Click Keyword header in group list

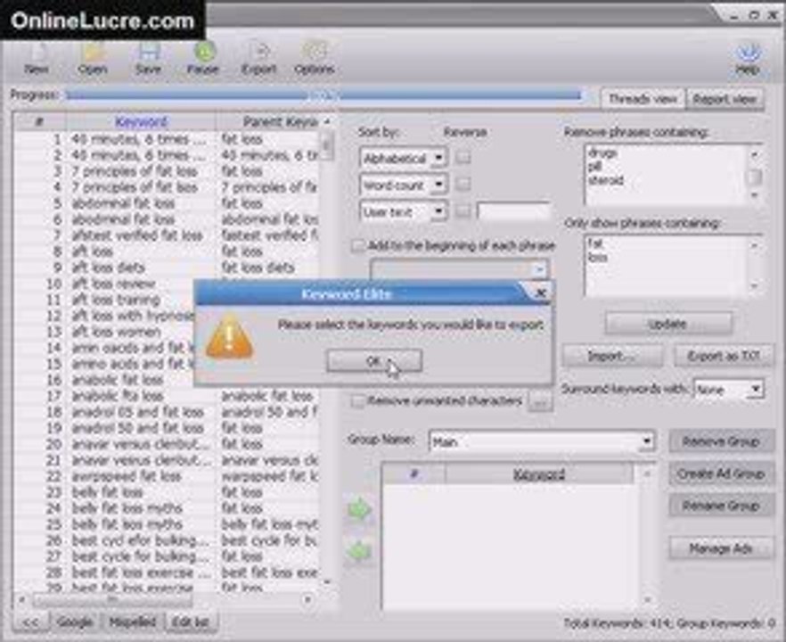coord(539,474)
